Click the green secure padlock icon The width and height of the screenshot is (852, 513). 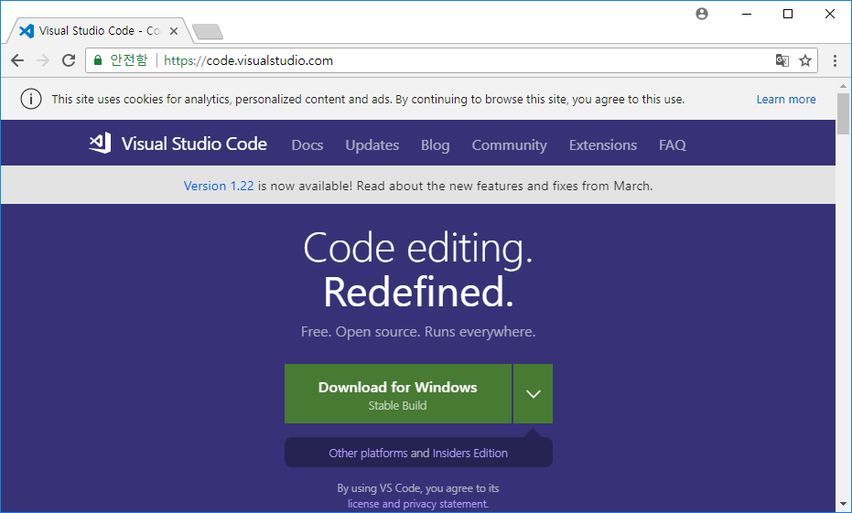98,60
